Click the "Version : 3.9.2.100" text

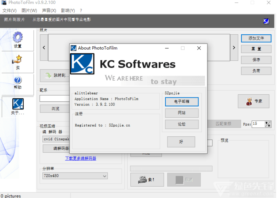point(95,105)
